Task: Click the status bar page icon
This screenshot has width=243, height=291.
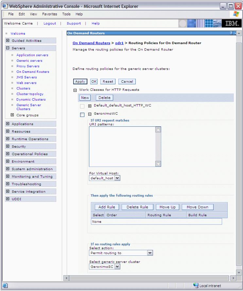Action: click(5, 285)
